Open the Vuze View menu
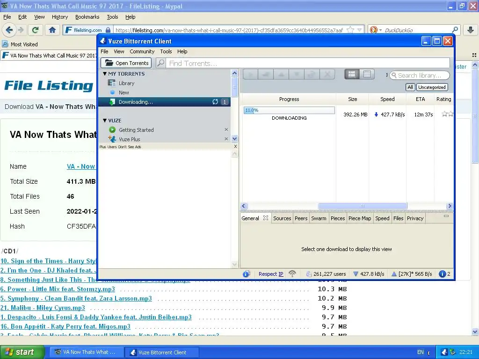 pyautogui.click(x=119, y=51)
